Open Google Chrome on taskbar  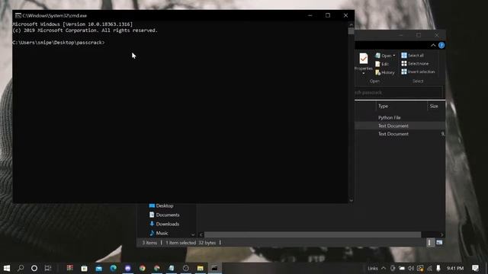[143, 268]
